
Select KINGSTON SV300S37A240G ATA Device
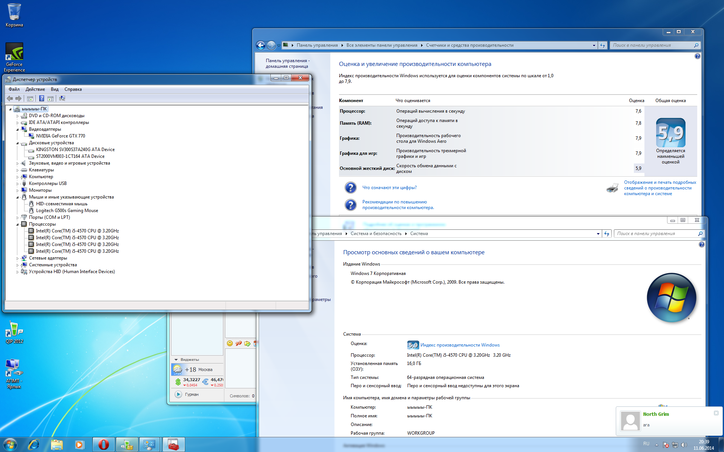coord(75,150)
